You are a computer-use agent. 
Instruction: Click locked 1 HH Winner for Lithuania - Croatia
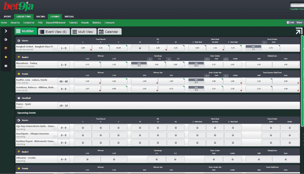(88, 159)
